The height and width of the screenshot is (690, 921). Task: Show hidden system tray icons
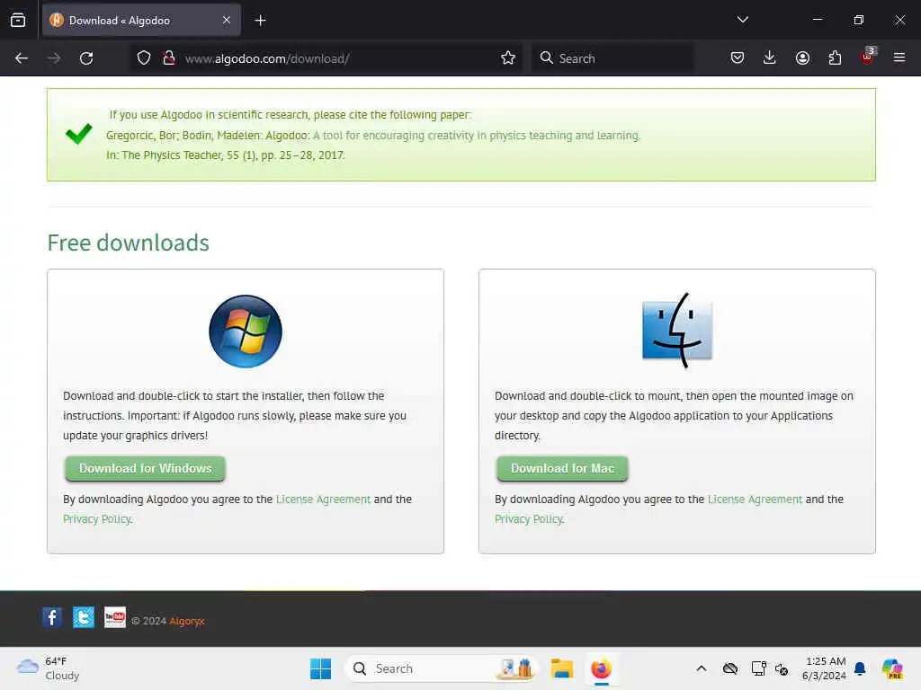tap(702, 668)
